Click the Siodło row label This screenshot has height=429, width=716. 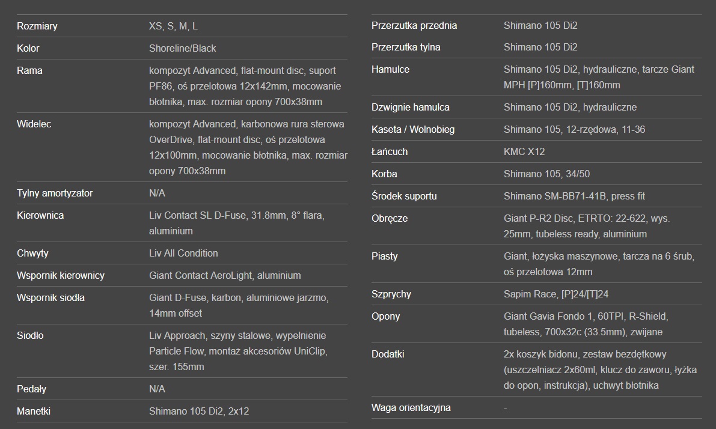[30, 335]
